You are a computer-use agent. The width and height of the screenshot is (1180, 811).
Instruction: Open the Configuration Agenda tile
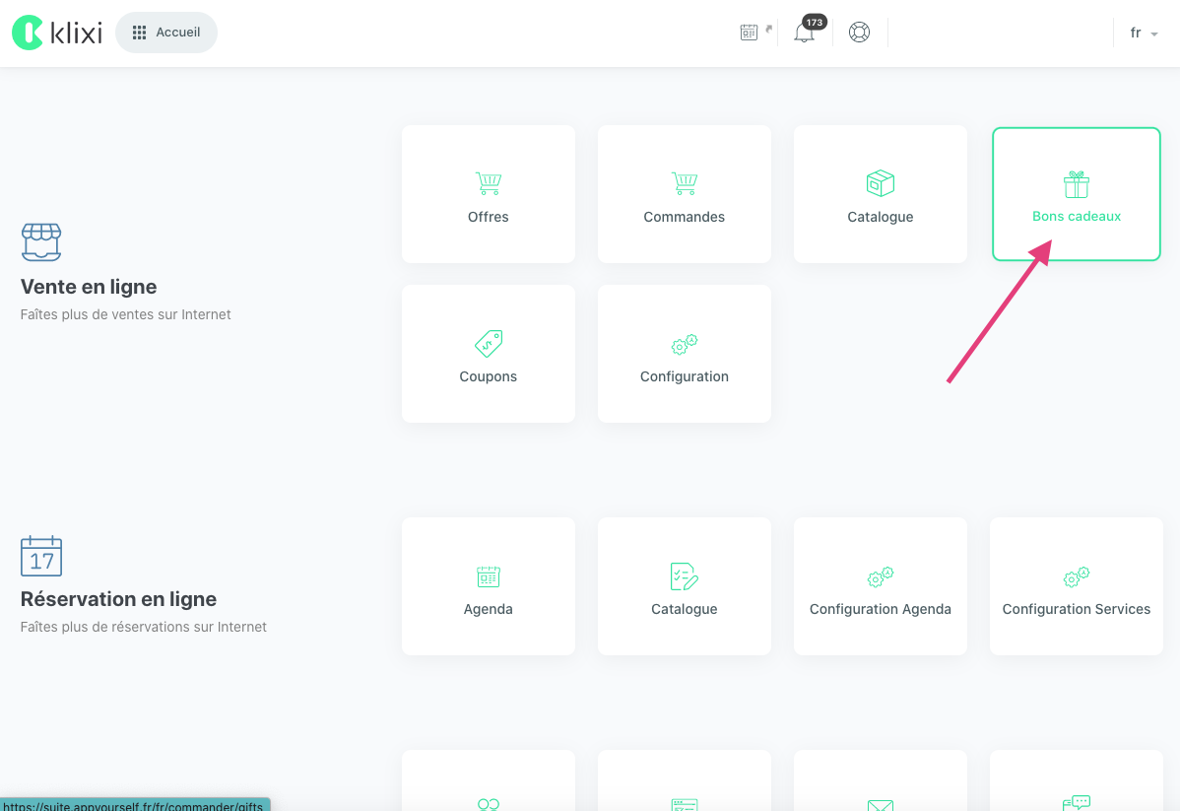(880, 586)
